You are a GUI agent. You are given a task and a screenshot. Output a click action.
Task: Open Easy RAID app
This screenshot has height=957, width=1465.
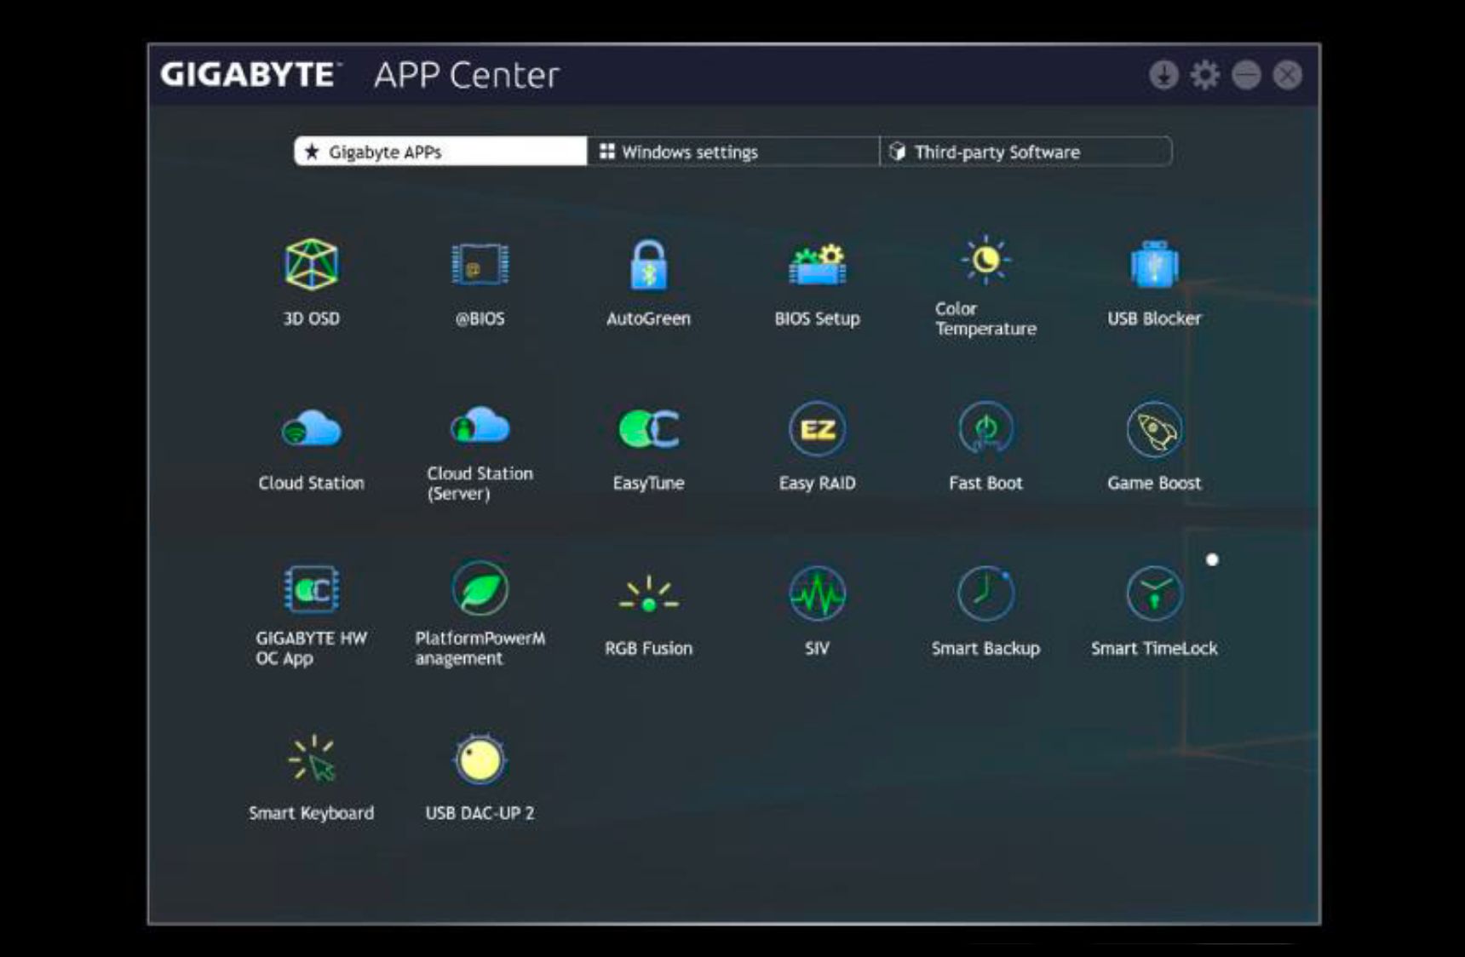point(817,429)
